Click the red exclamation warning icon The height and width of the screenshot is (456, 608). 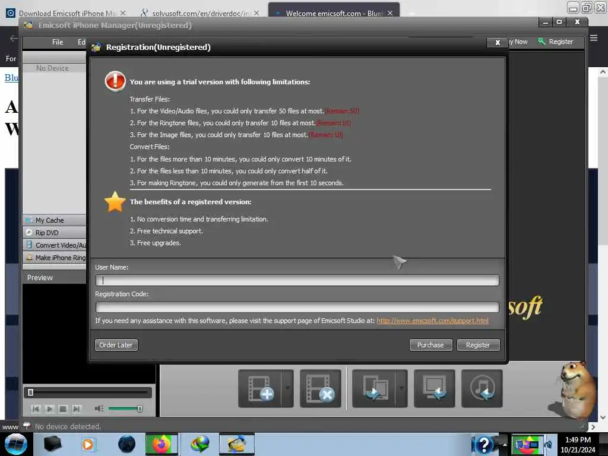click(x=115, y=81)
